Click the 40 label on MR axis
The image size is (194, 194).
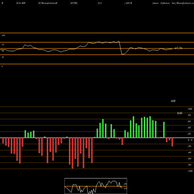click(189, 128)
